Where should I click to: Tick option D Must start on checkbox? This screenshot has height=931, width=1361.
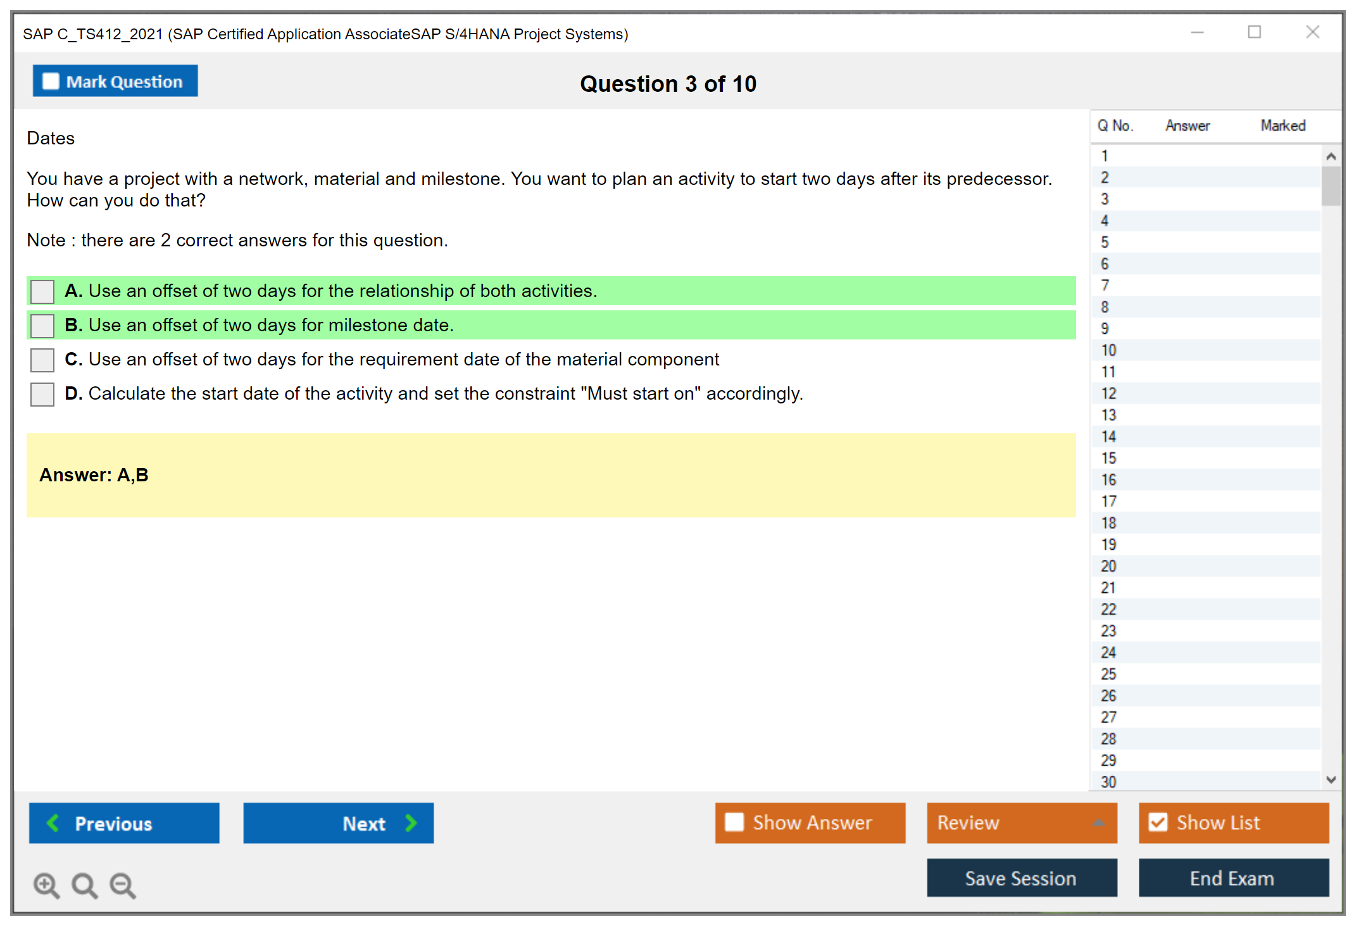tap(42, 394)
